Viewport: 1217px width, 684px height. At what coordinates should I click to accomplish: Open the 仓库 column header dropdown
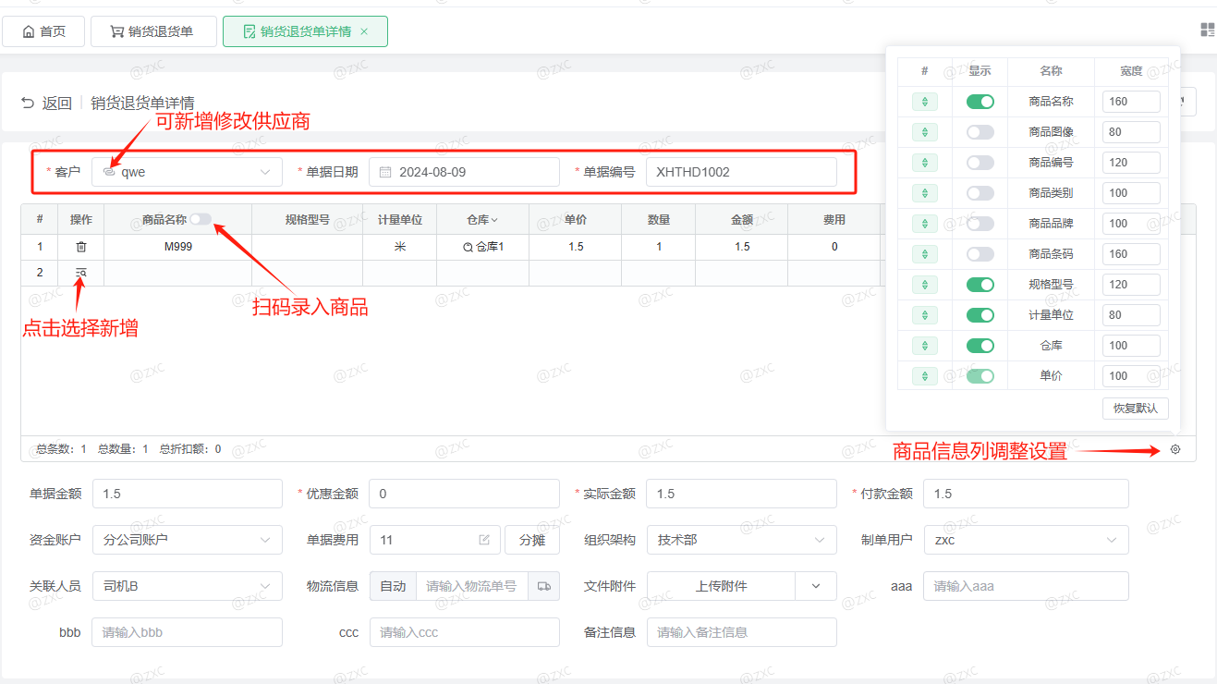[482, 220]
